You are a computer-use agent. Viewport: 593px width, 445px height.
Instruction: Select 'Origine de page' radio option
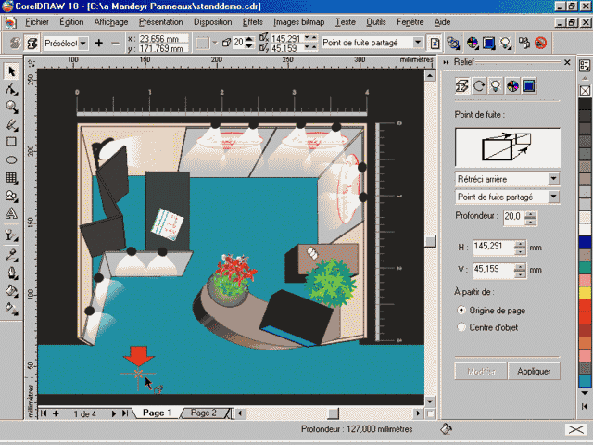(462, 310)
